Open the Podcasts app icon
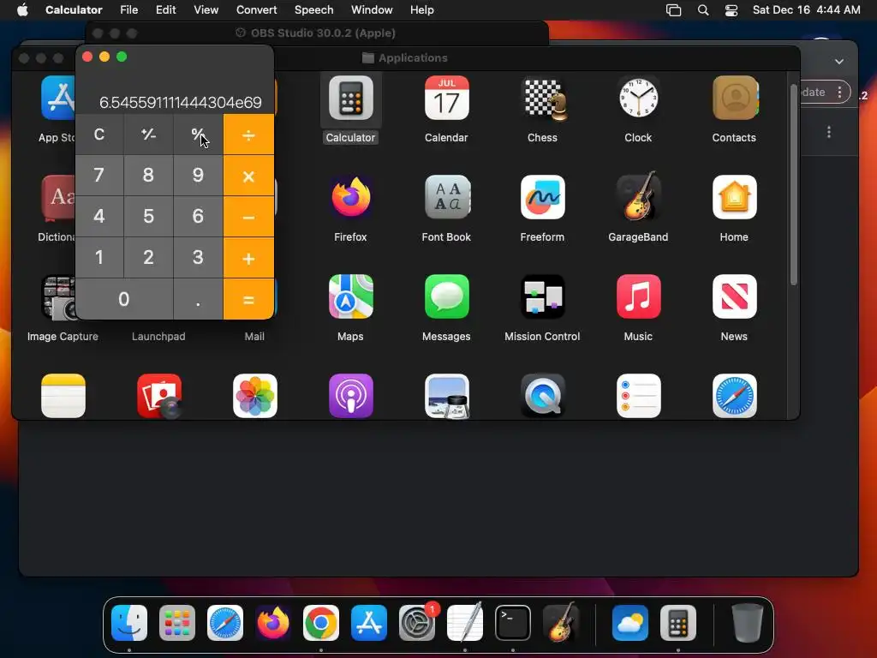The image size is (877, 658). [350, 396]
